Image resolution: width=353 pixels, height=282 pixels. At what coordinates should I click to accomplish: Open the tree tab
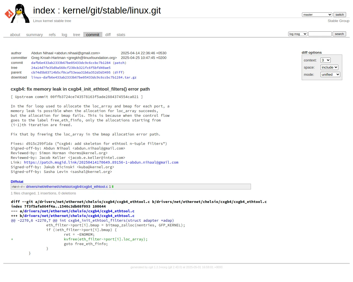pos(77,35)
